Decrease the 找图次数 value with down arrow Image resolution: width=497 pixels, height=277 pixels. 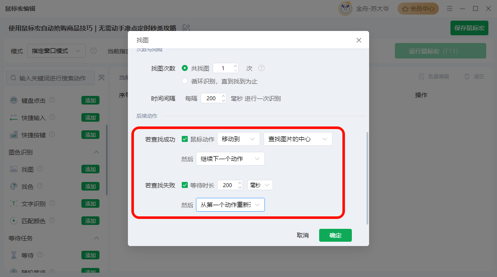click(236, 71)
